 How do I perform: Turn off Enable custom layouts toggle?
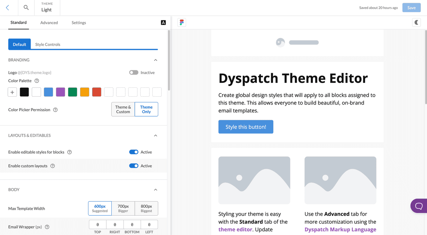pos(134,166)
